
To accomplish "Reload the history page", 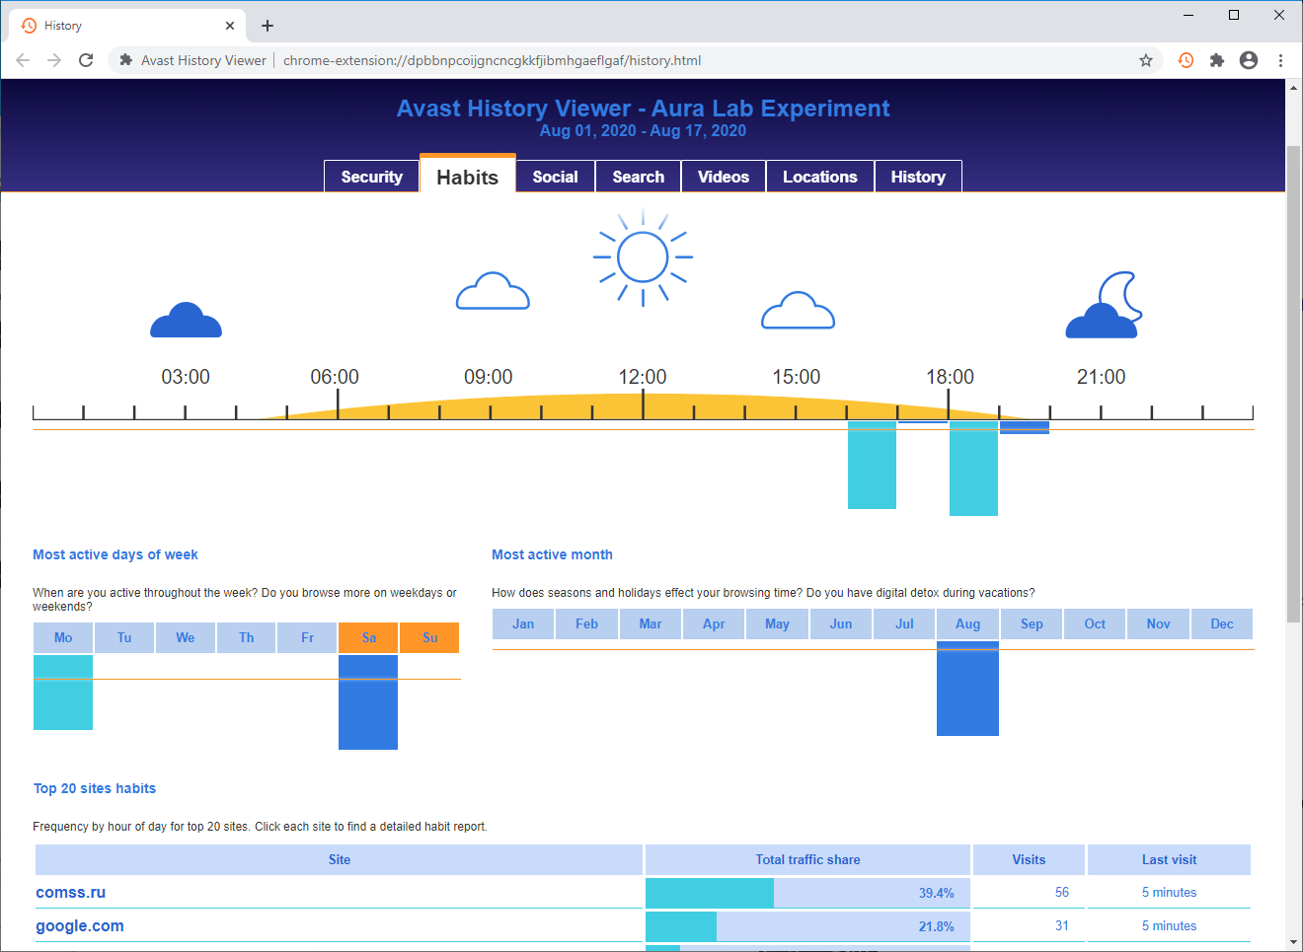I will (x=86, y=60).
